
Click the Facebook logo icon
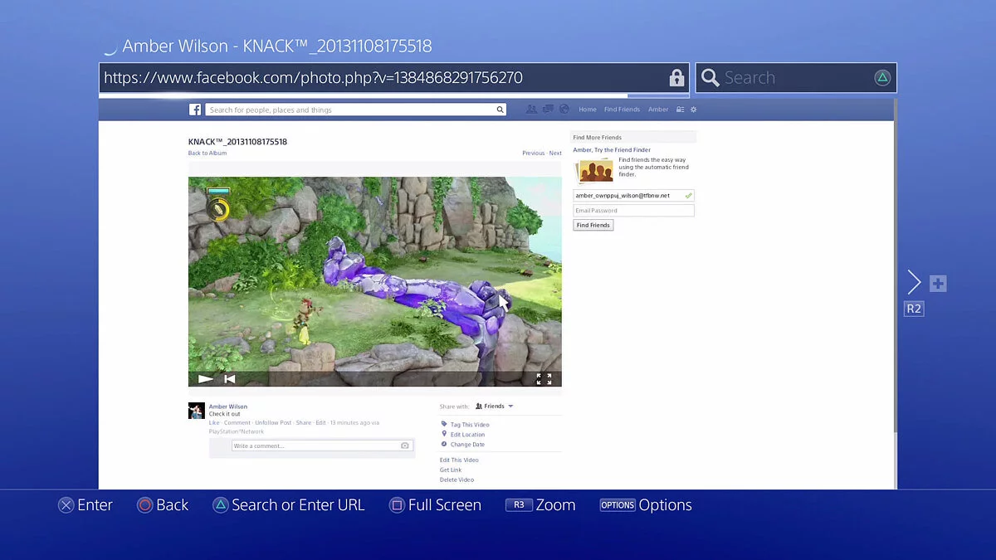point(195,110)
